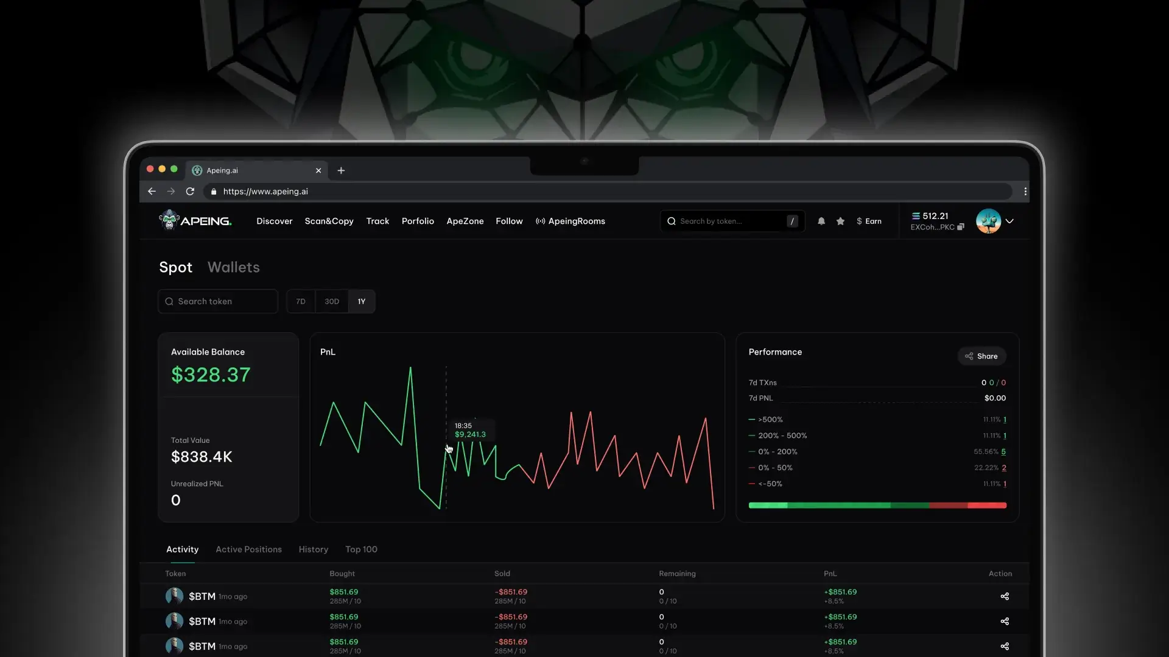The image size is (1169, 657).
Task: Go back with browser back arrow
Action: point(152,192)
